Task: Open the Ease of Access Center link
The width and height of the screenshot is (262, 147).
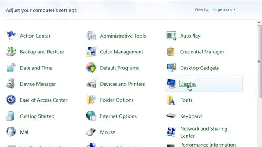Action: (x=44, y=100)
